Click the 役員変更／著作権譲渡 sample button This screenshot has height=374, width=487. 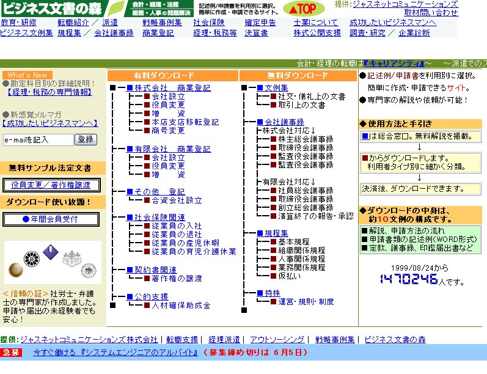click(51, 185)
